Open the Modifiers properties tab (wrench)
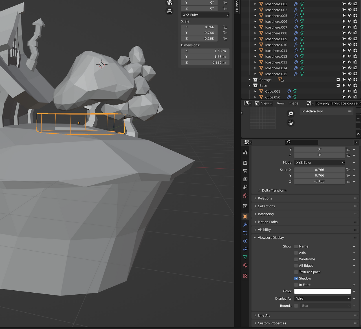 point(245,225)
